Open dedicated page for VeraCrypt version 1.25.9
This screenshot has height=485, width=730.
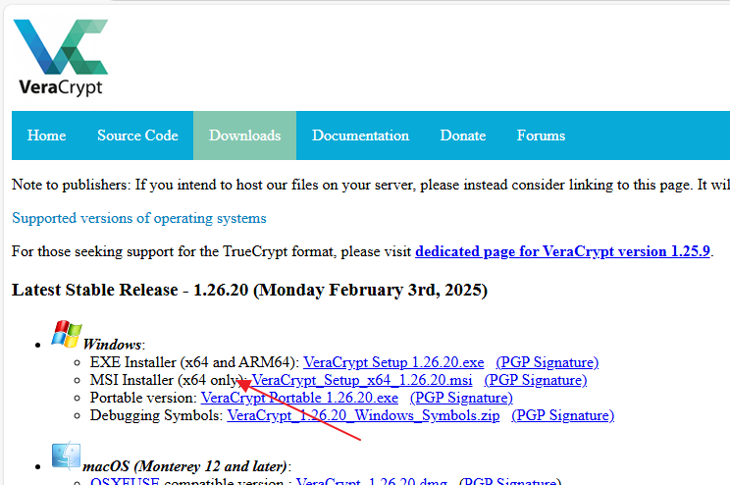click(563, 251)
